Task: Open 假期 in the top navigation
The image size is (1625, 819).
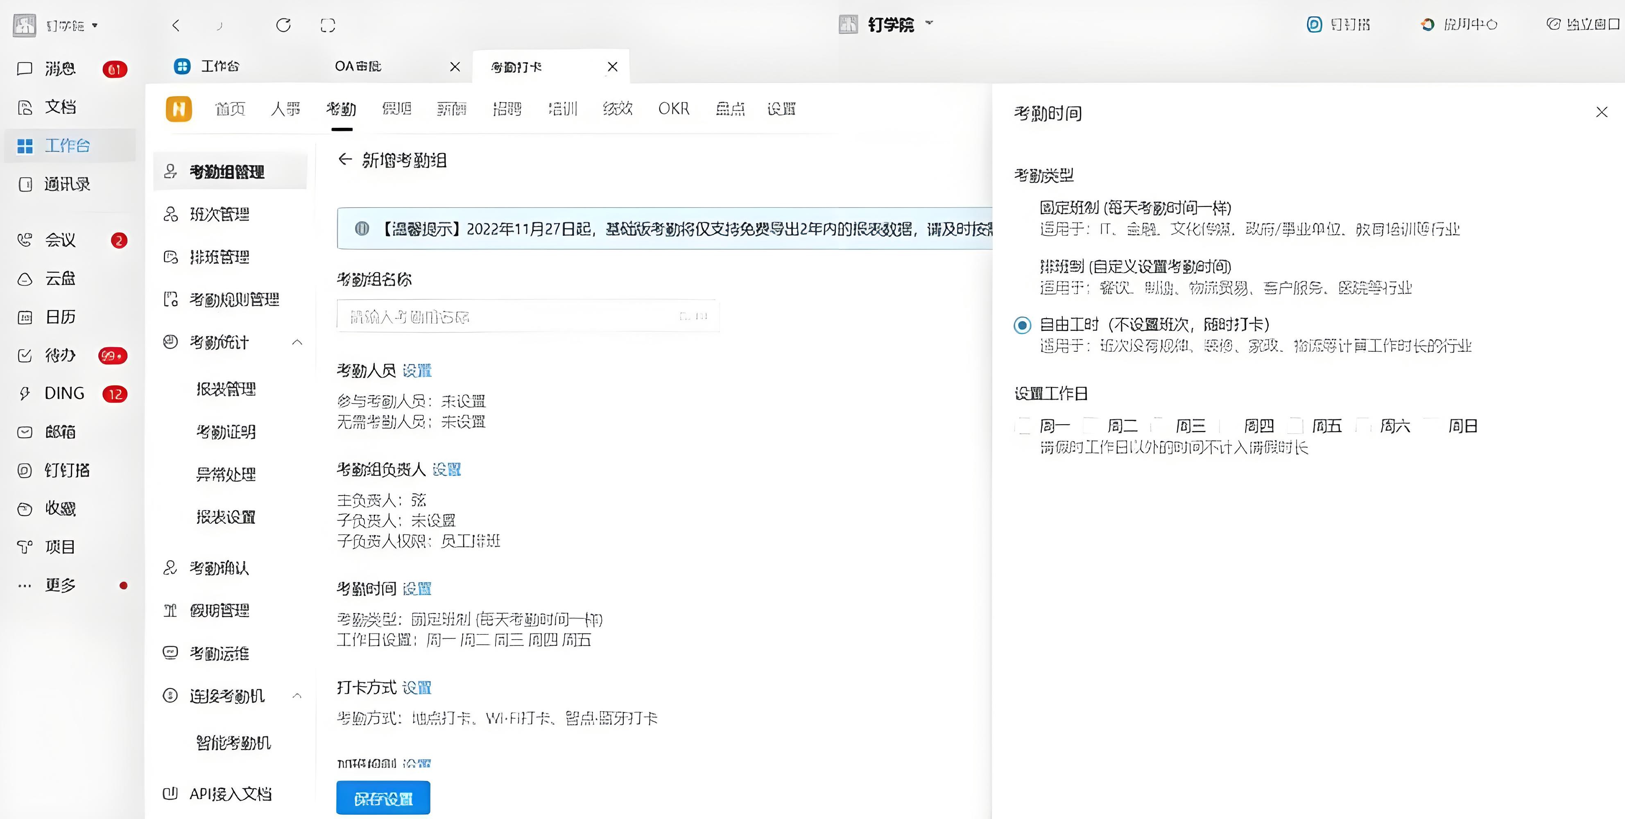Action: [x=397, y=109]
